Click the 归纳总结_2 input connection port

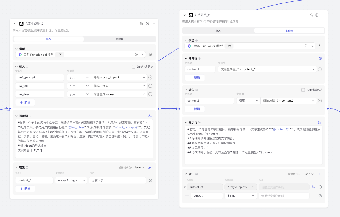179,108
